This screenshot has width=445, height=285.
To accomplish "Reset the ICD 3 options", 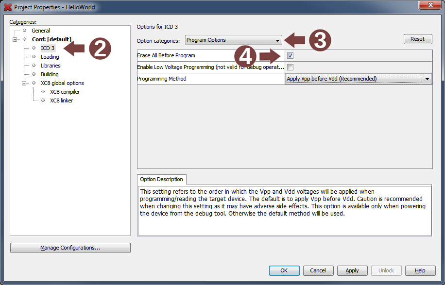I will point(418,39).
